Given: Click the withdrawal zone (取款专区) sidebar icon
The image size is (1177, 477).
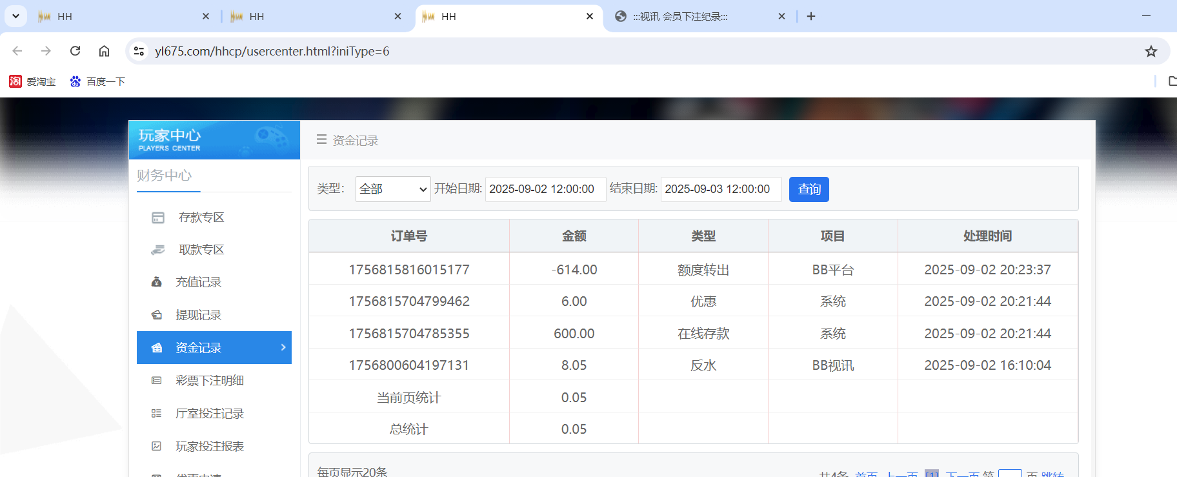Looking at the screenshot, I should click(x=158, y=250).
